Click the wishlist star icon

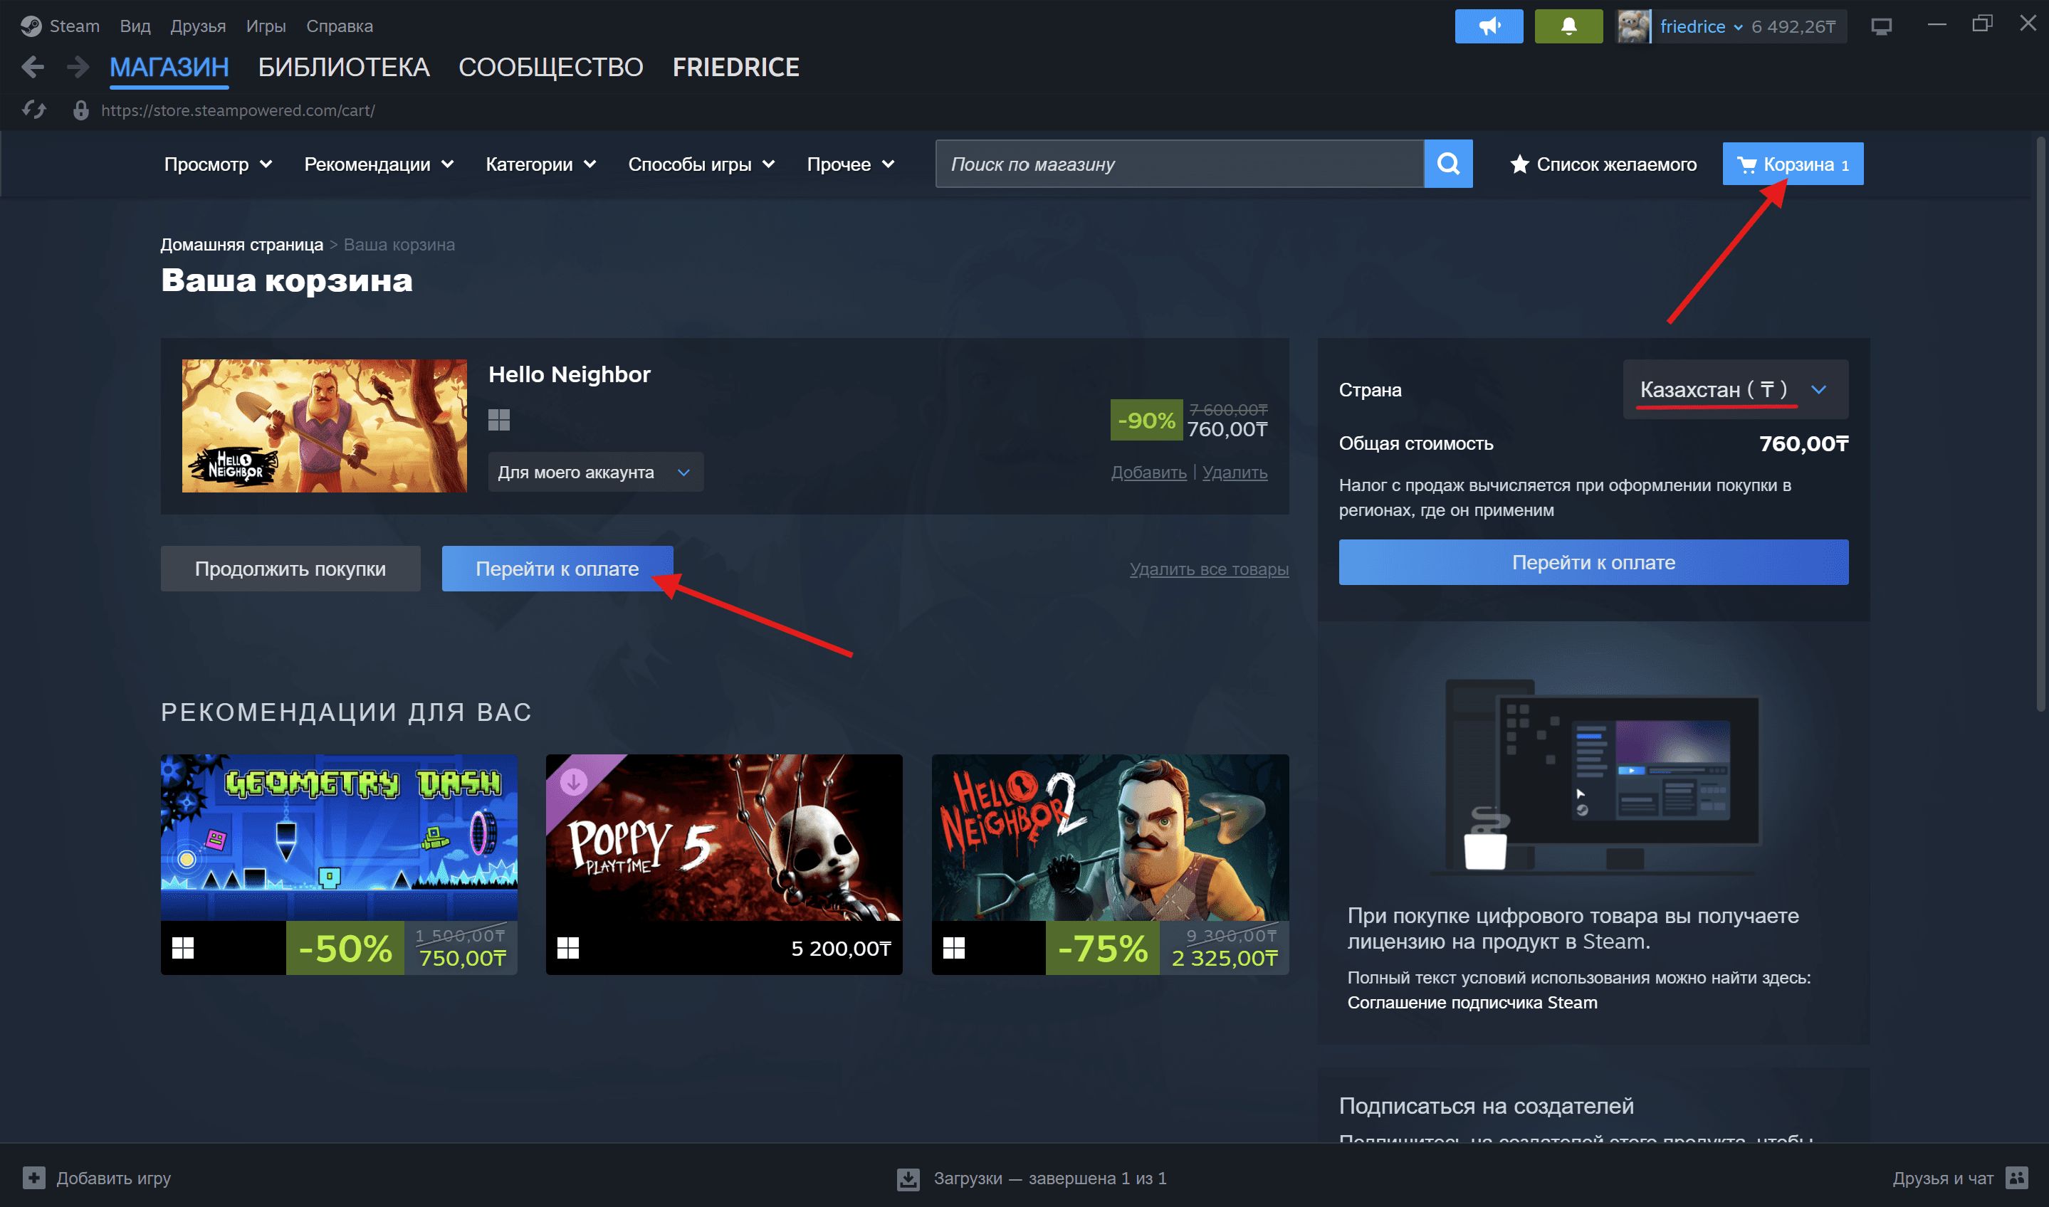pos(1519,164)
